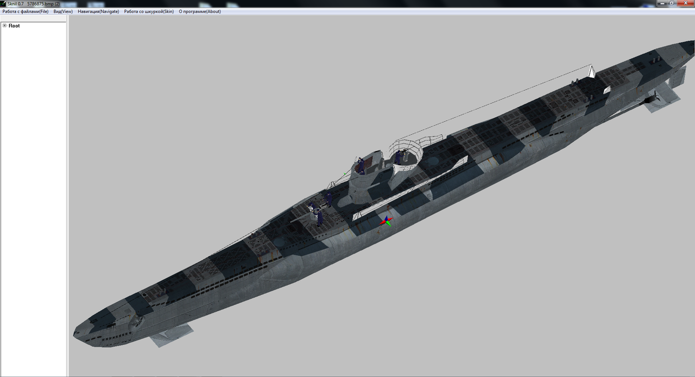Expand the Root tree node
695x377 pixels.
click(x=4, y=26)
